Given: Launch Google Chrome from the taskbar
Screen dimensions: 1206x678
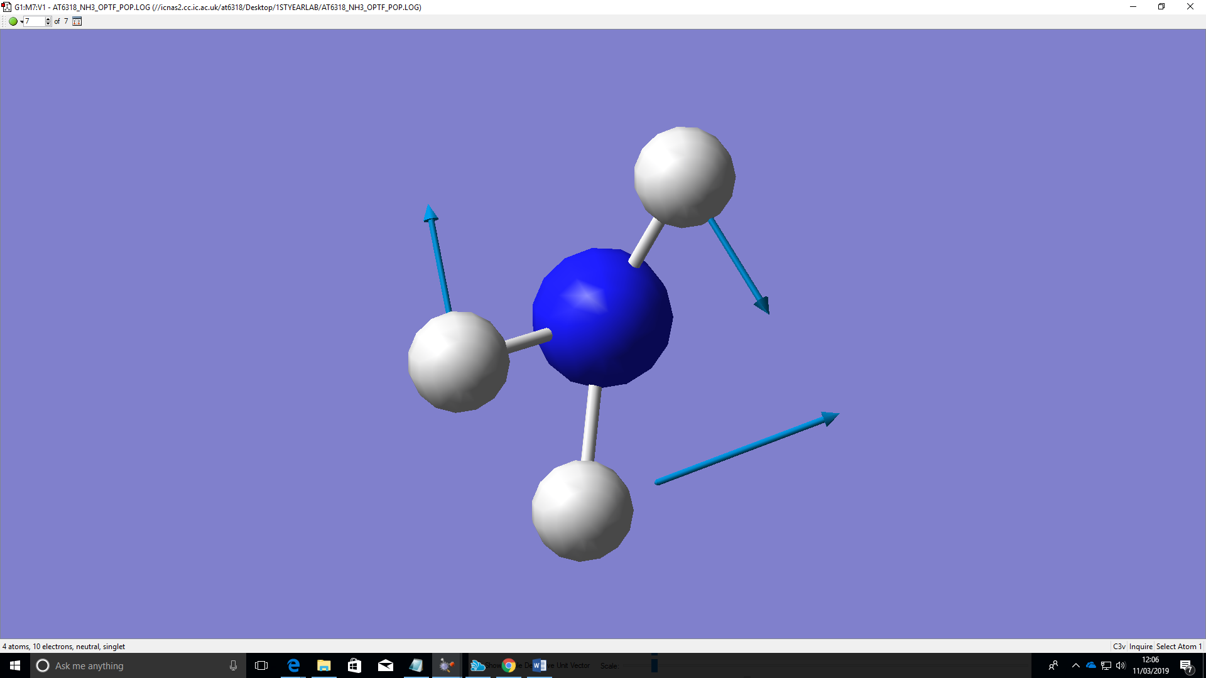Looking at the screenshot, I should (509, 665).
